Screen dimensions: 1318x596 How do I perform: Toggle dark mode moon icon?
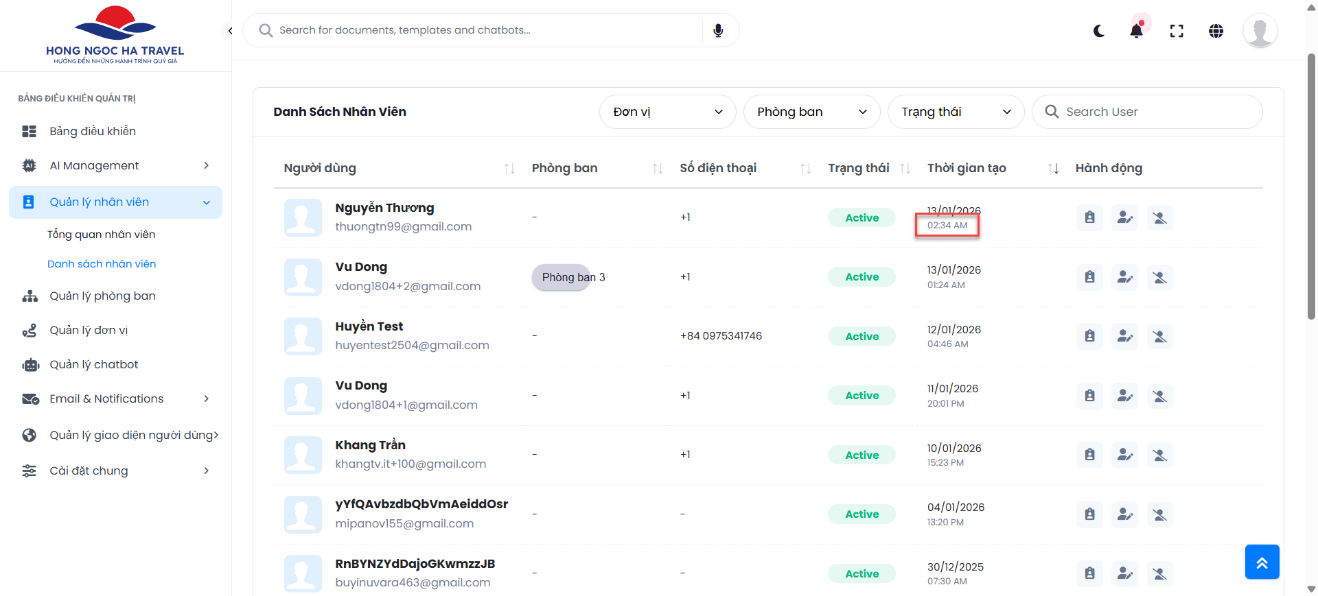[1099, 31]
